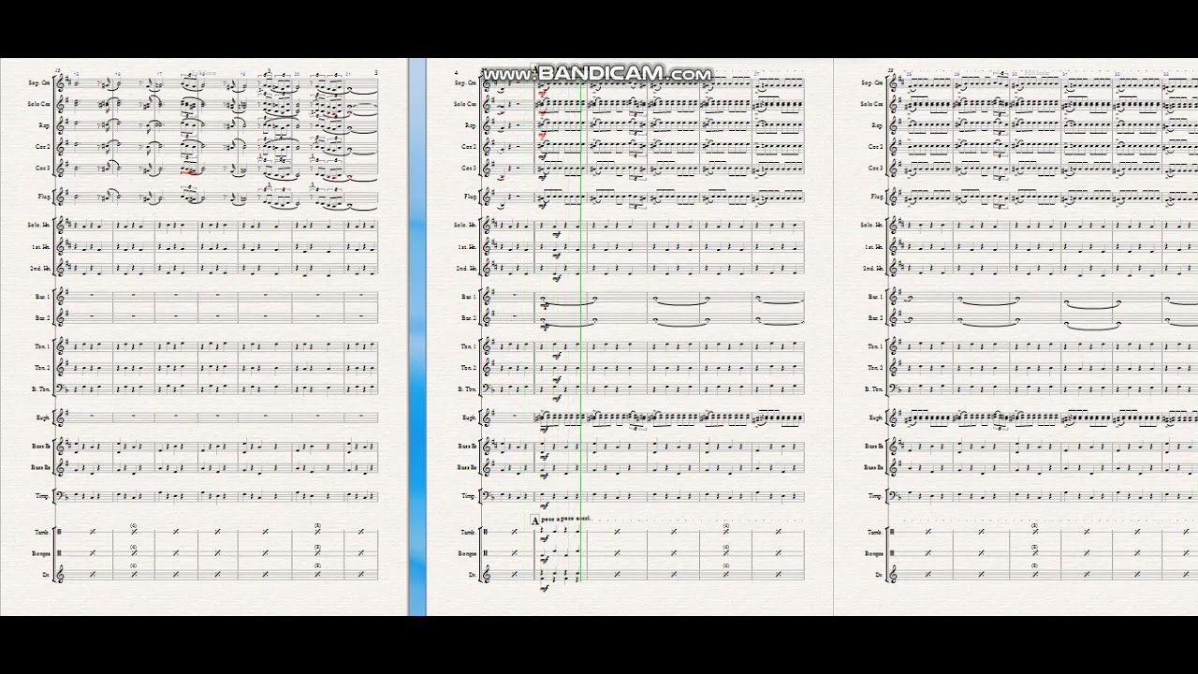1198x674 pixels.
Task: Select 'Flug.' staff label on right page
Action: [877, 197]
